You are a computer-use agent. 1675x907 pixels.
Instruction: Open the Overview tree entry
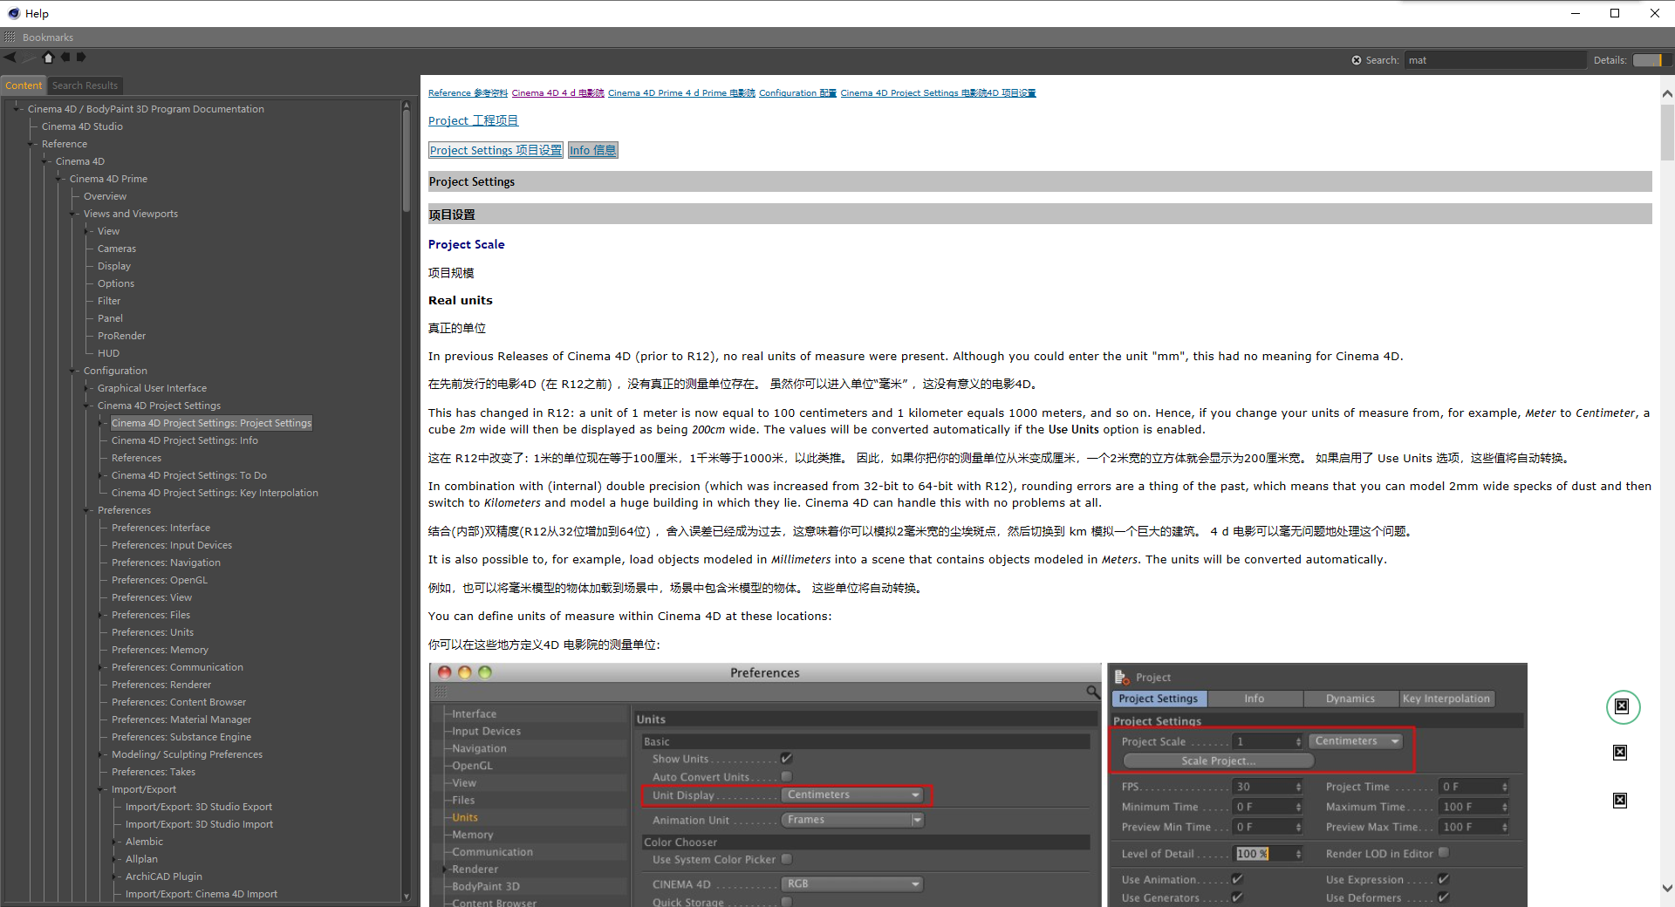[x=105, y=196]
